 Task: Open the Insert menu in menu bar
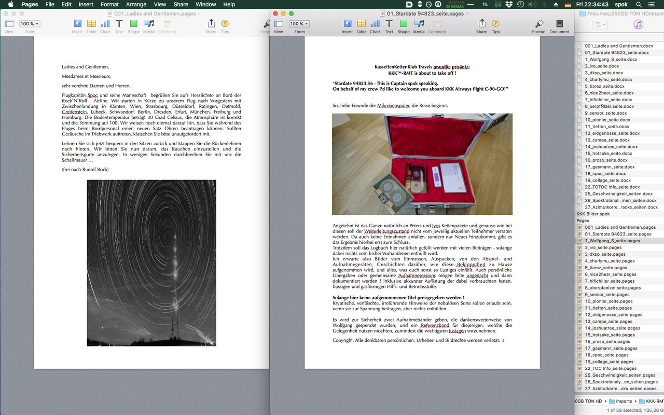86,4
